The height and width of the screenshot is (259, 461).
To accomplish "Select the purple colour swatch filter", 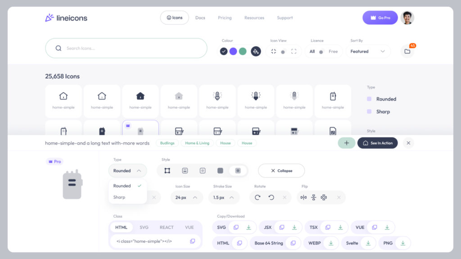I will tap(233, 51).
